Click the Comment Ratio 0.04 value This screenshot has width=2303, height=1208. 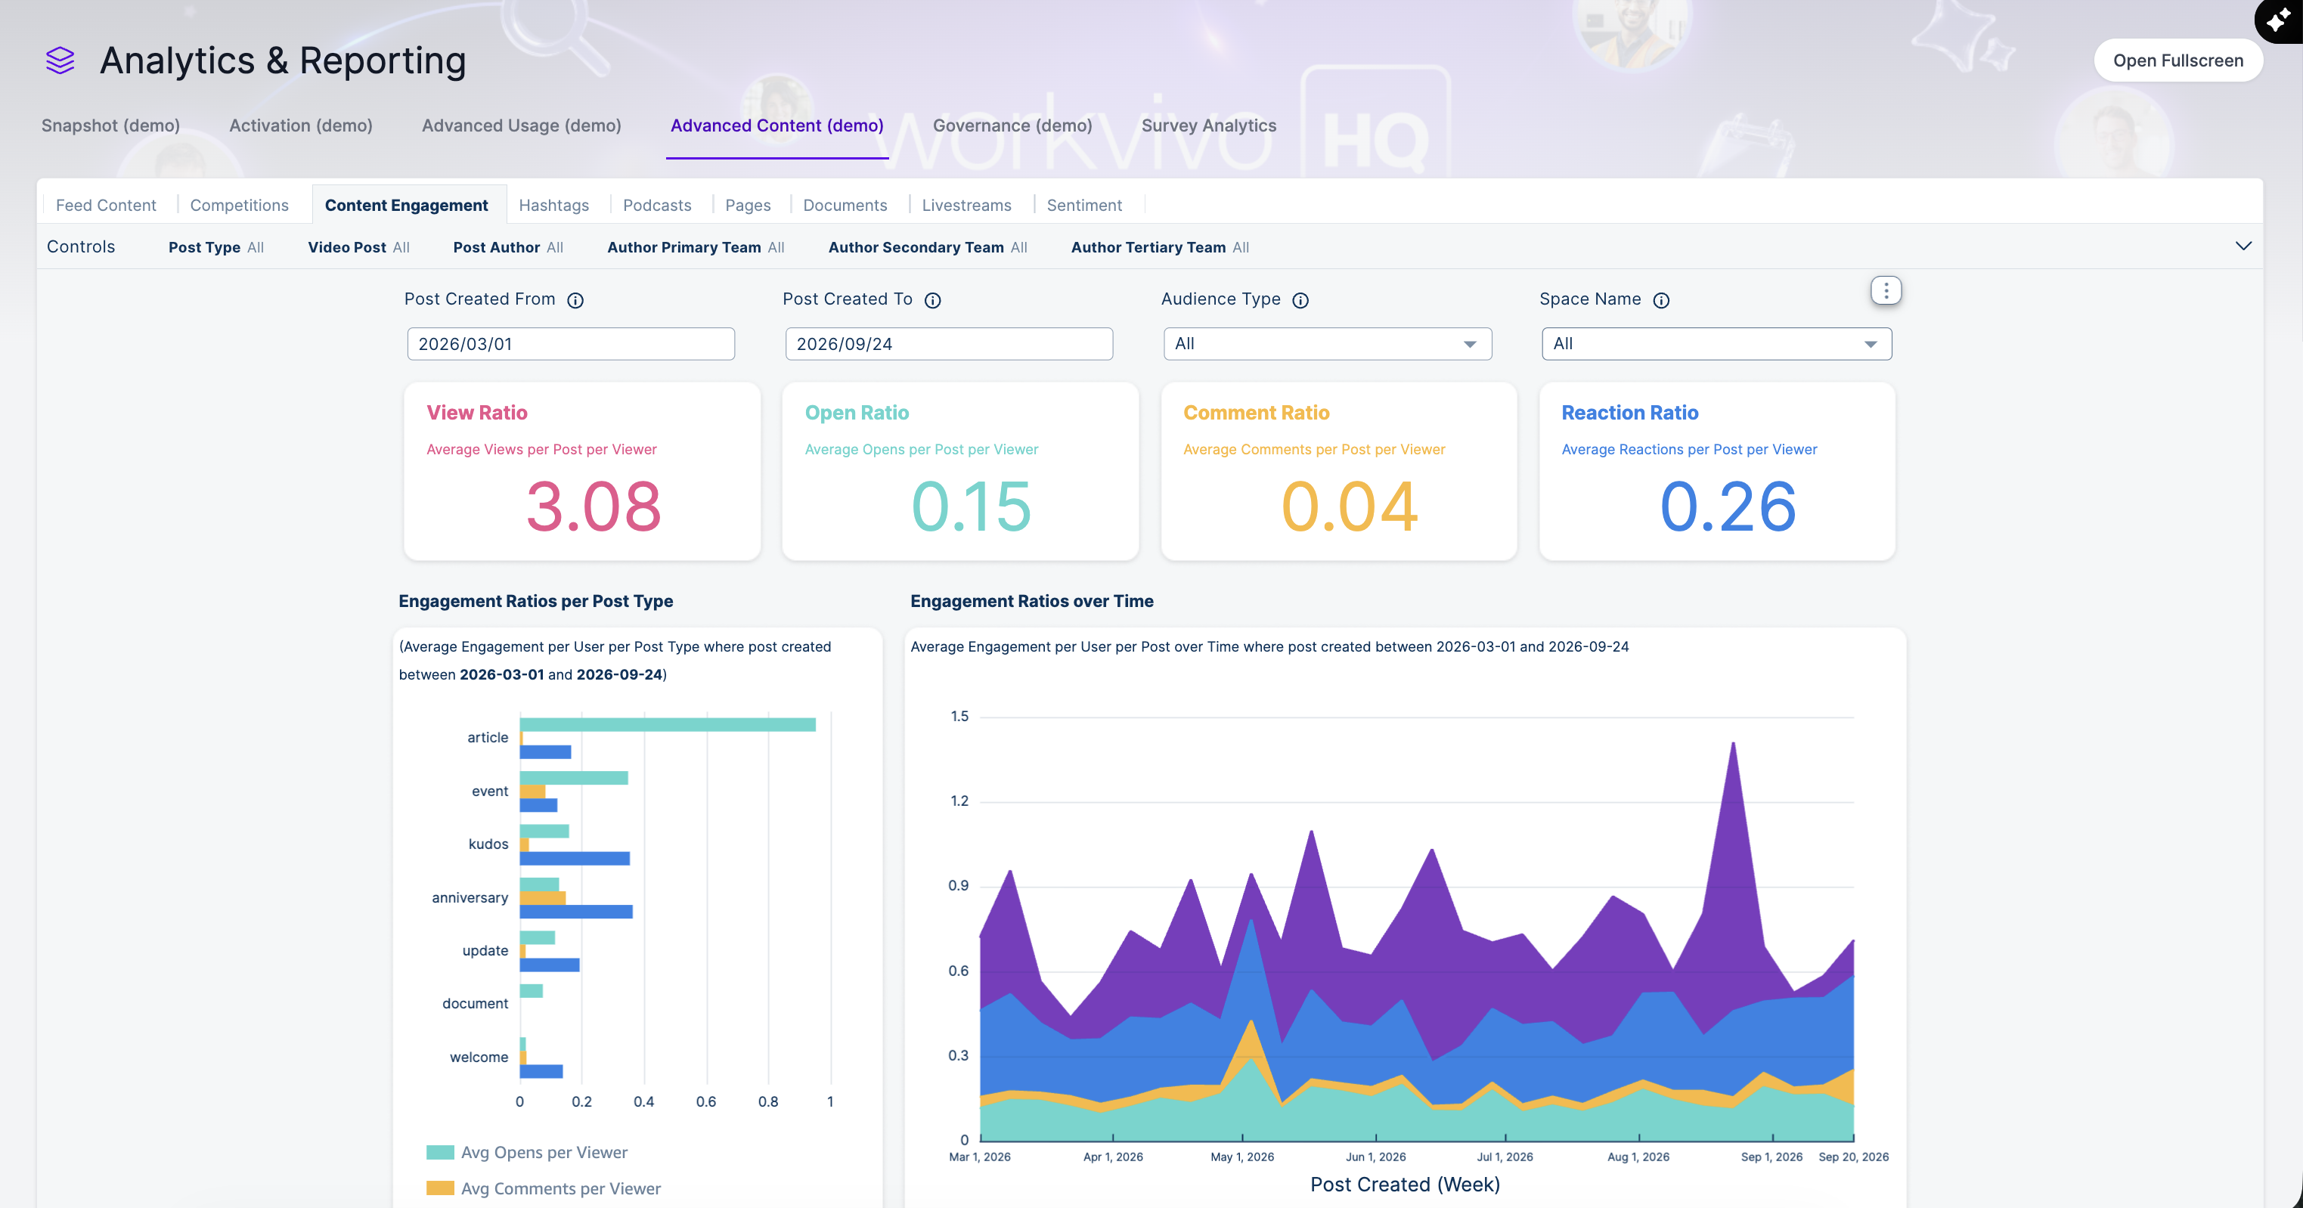point(1349,507)
